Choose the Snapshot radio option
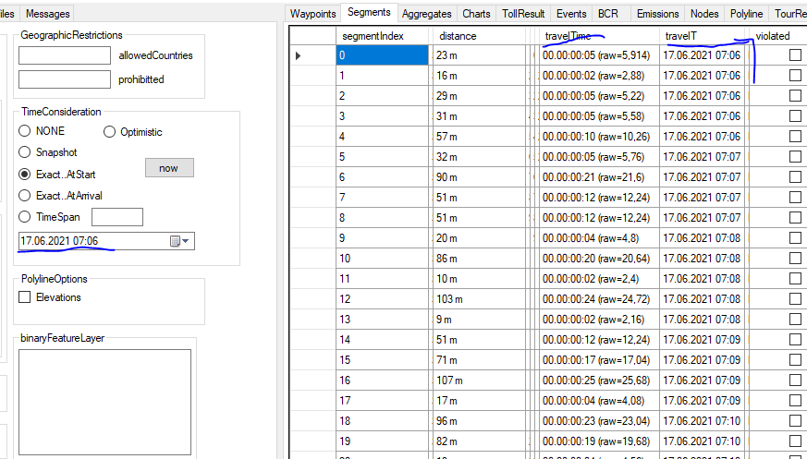Image resolution: width=807 pixels, height=459 pixels. pyautogui.click(x=25, y=152)
